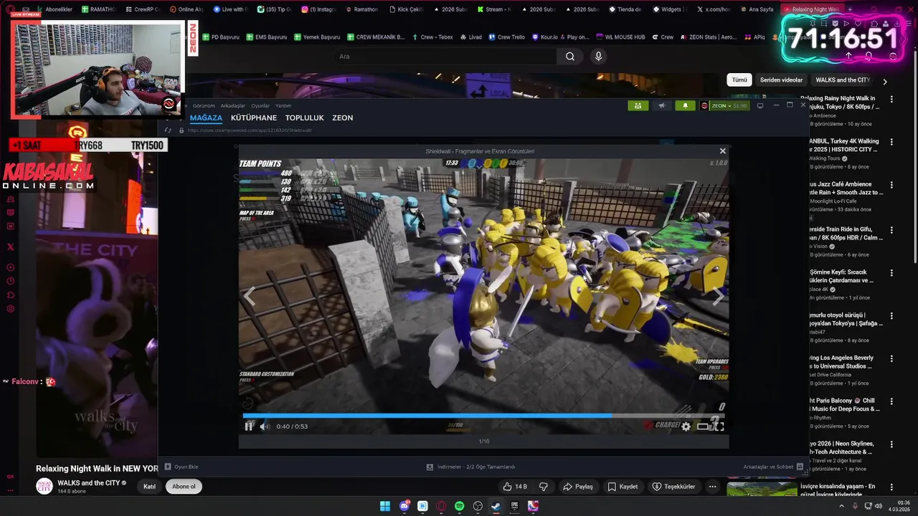Click YouTube search field Ara
Screen dimensions: 918x516
[443, 57]
